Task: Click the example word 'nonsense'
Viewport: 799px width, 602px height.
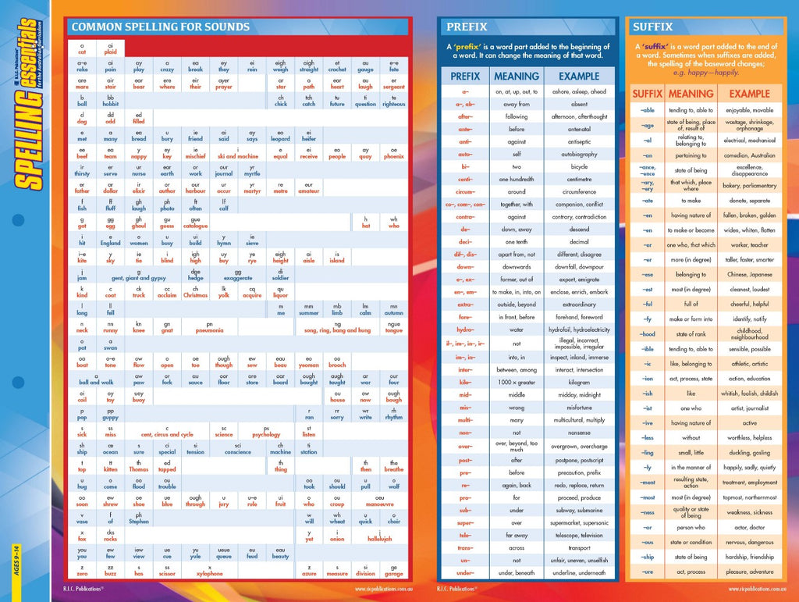Action: point(579,433)
